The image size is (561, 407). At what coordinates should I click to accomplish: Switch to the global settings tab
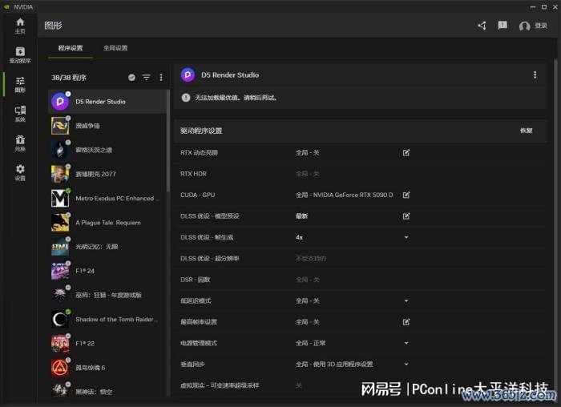(115, 48)
